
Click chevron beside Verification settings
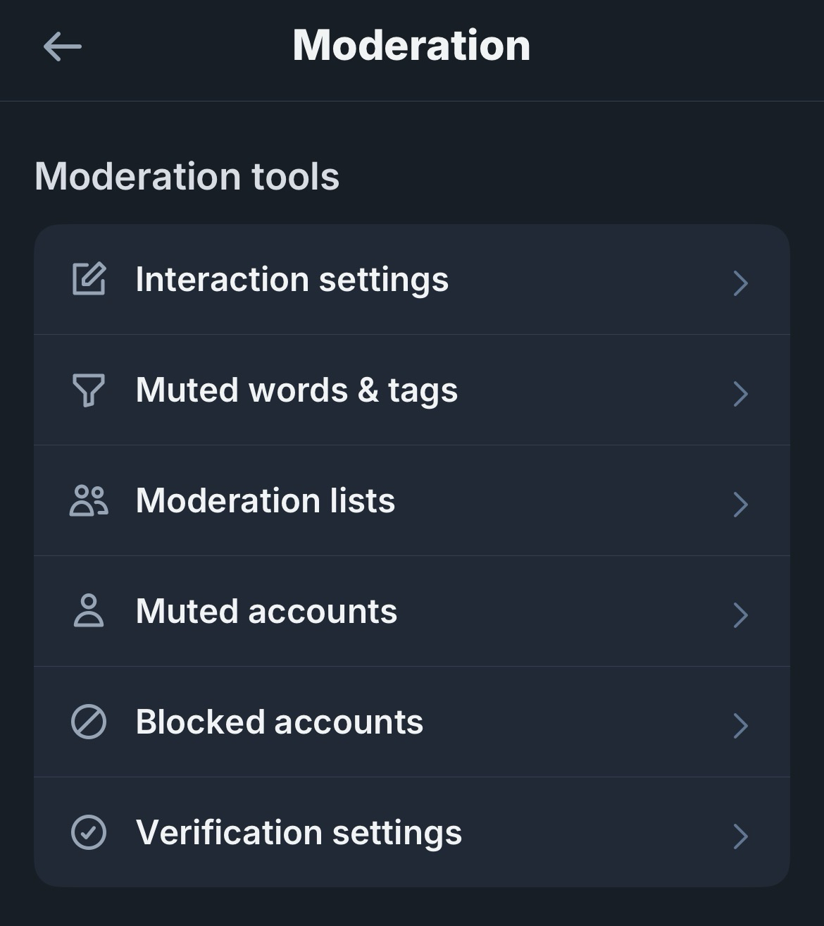click(740, 836)
